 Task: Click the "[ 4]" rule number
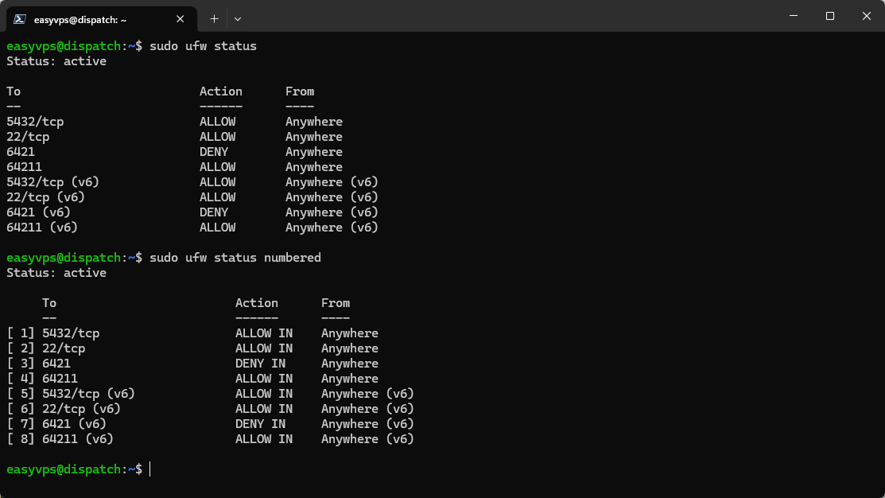[21, 379]
